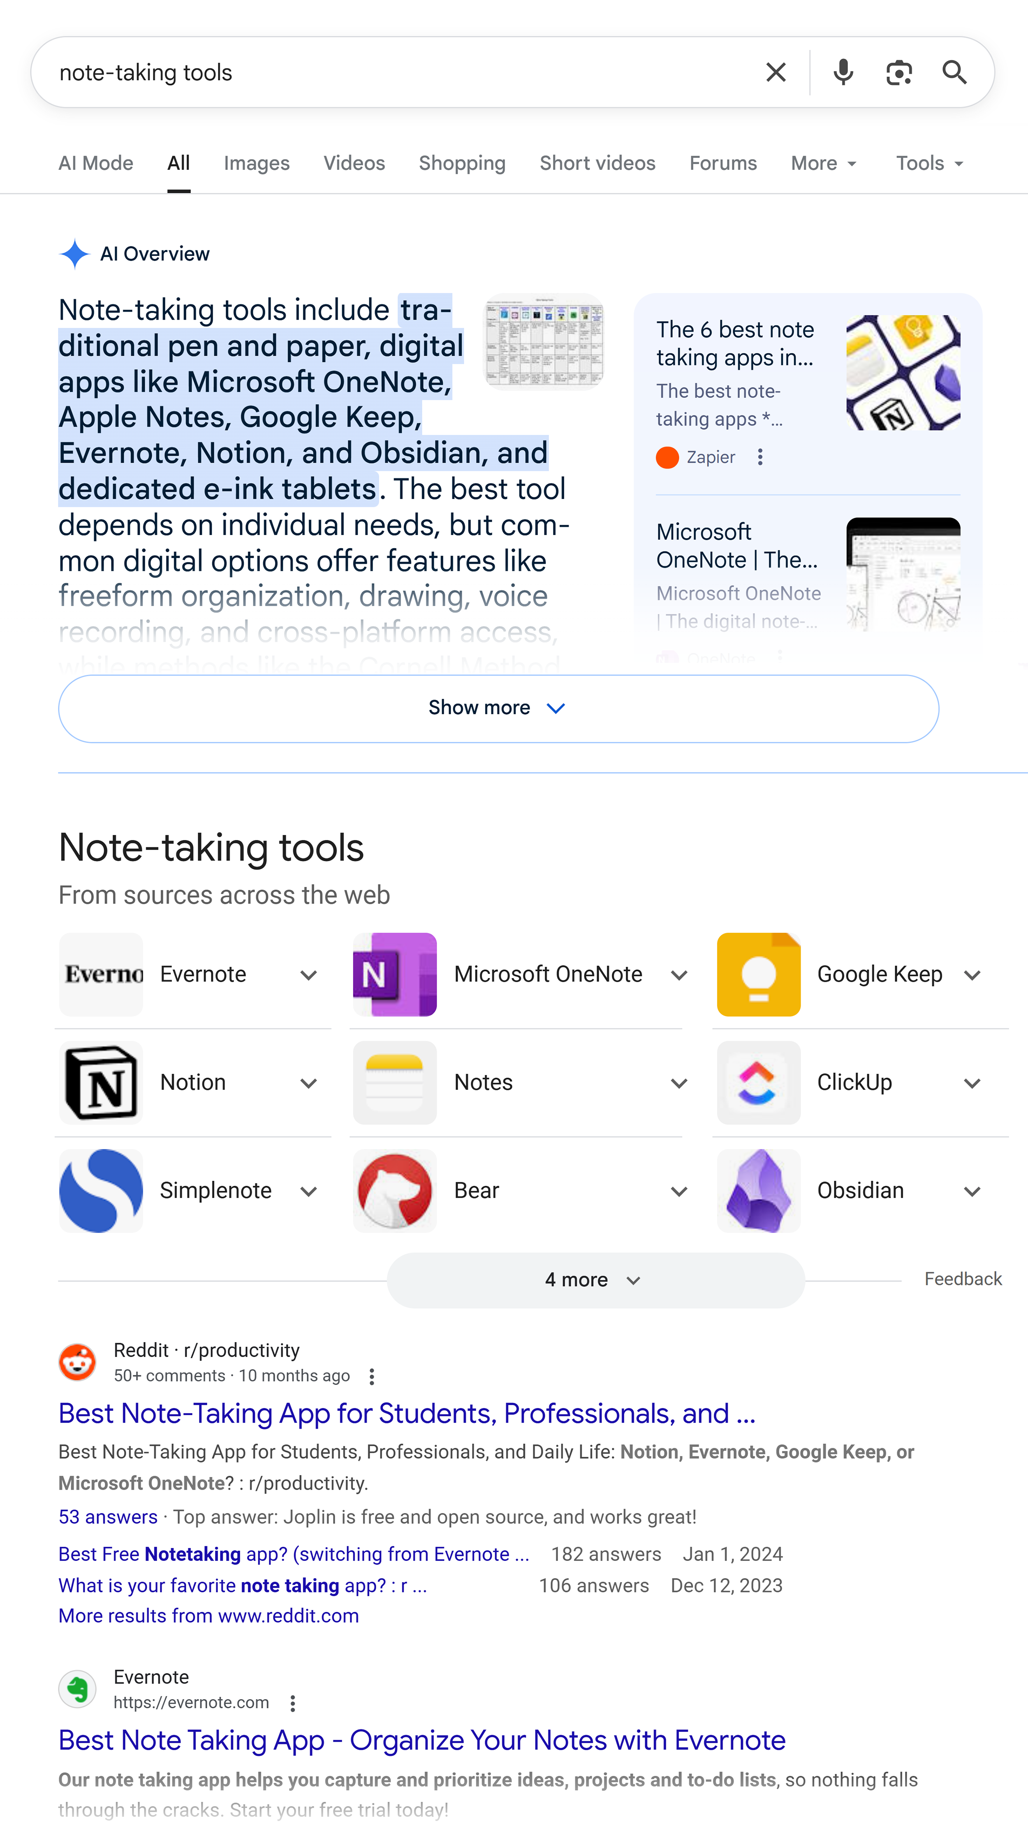Click the ClickUp icon

(759, 1082)
